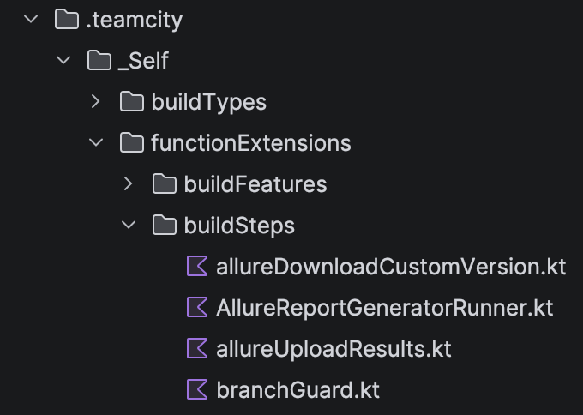Select the AllureReportGeneratorRunner.kt file name

click(x=384, y=308)
